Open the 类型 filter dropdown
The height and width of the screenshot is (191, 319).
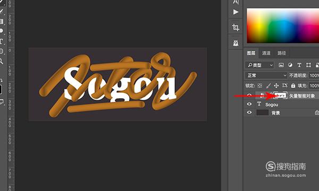[259, 65]
